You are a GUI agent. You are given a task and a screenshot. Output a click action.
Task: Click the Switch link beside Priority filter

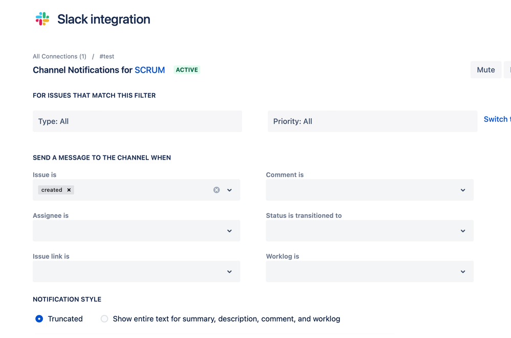click(x=496, y=119)
